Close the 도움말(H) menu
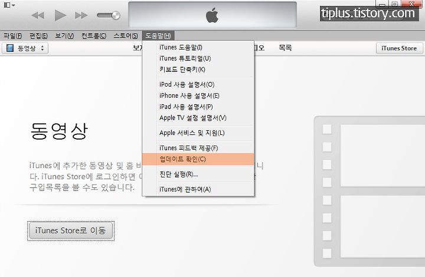The height and width of the screenshot is (277, 425). pos(158,36)
